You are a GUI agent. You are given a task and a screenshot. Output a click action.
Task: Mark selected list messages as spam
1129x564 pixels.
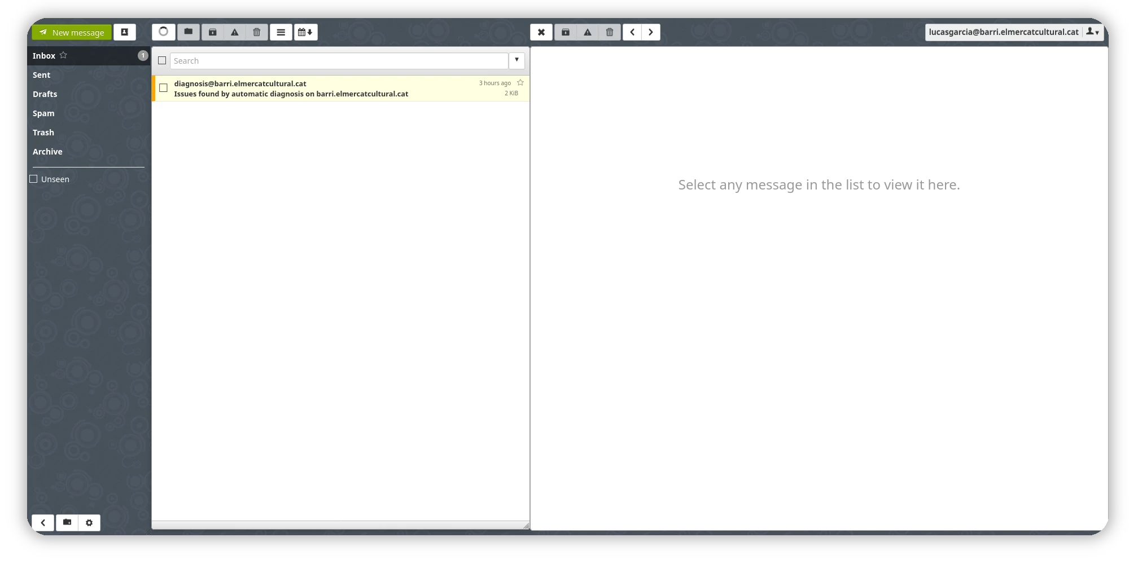pyautogui.click(x=235, y=32)
